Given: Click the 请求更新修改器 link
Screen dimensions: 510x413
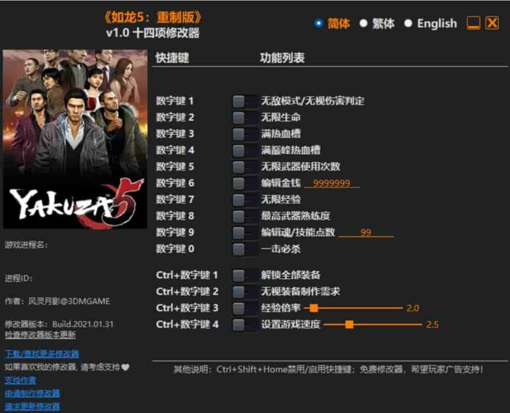Looking at the screenshot, I should pyautogui.click(x=32, y=407).
